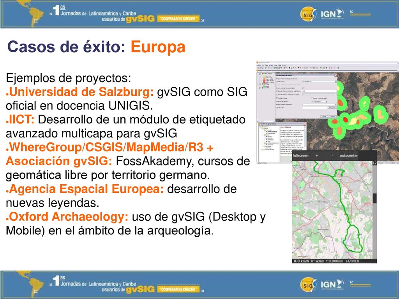Open the Ayuda menu in gvSIG
The width and height of the screenshot is (399, 299).
pos(284,65)
